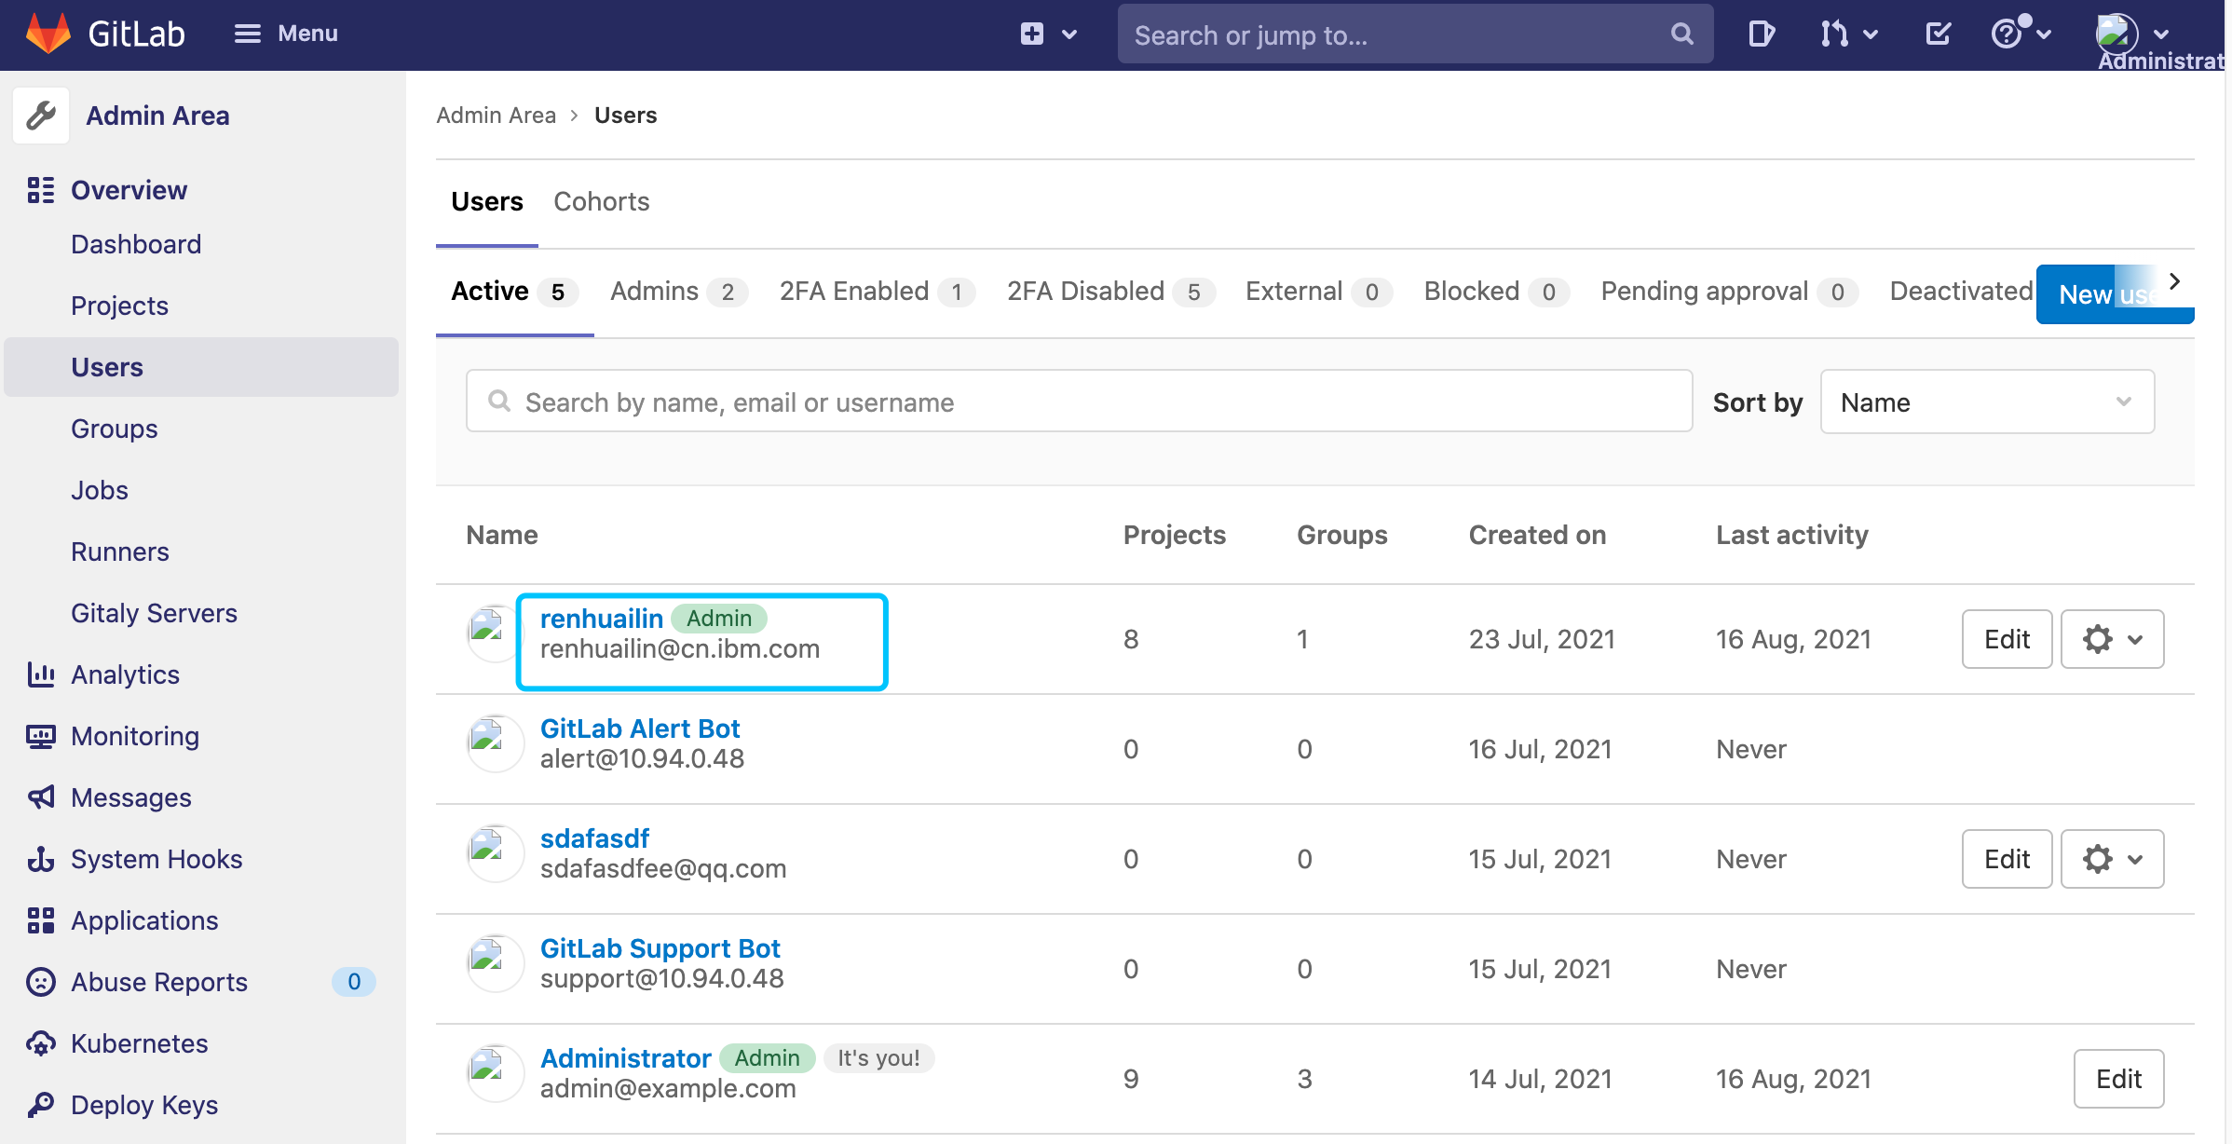
Task: Go to Runners in sidebar
Action: coord(120,552)
